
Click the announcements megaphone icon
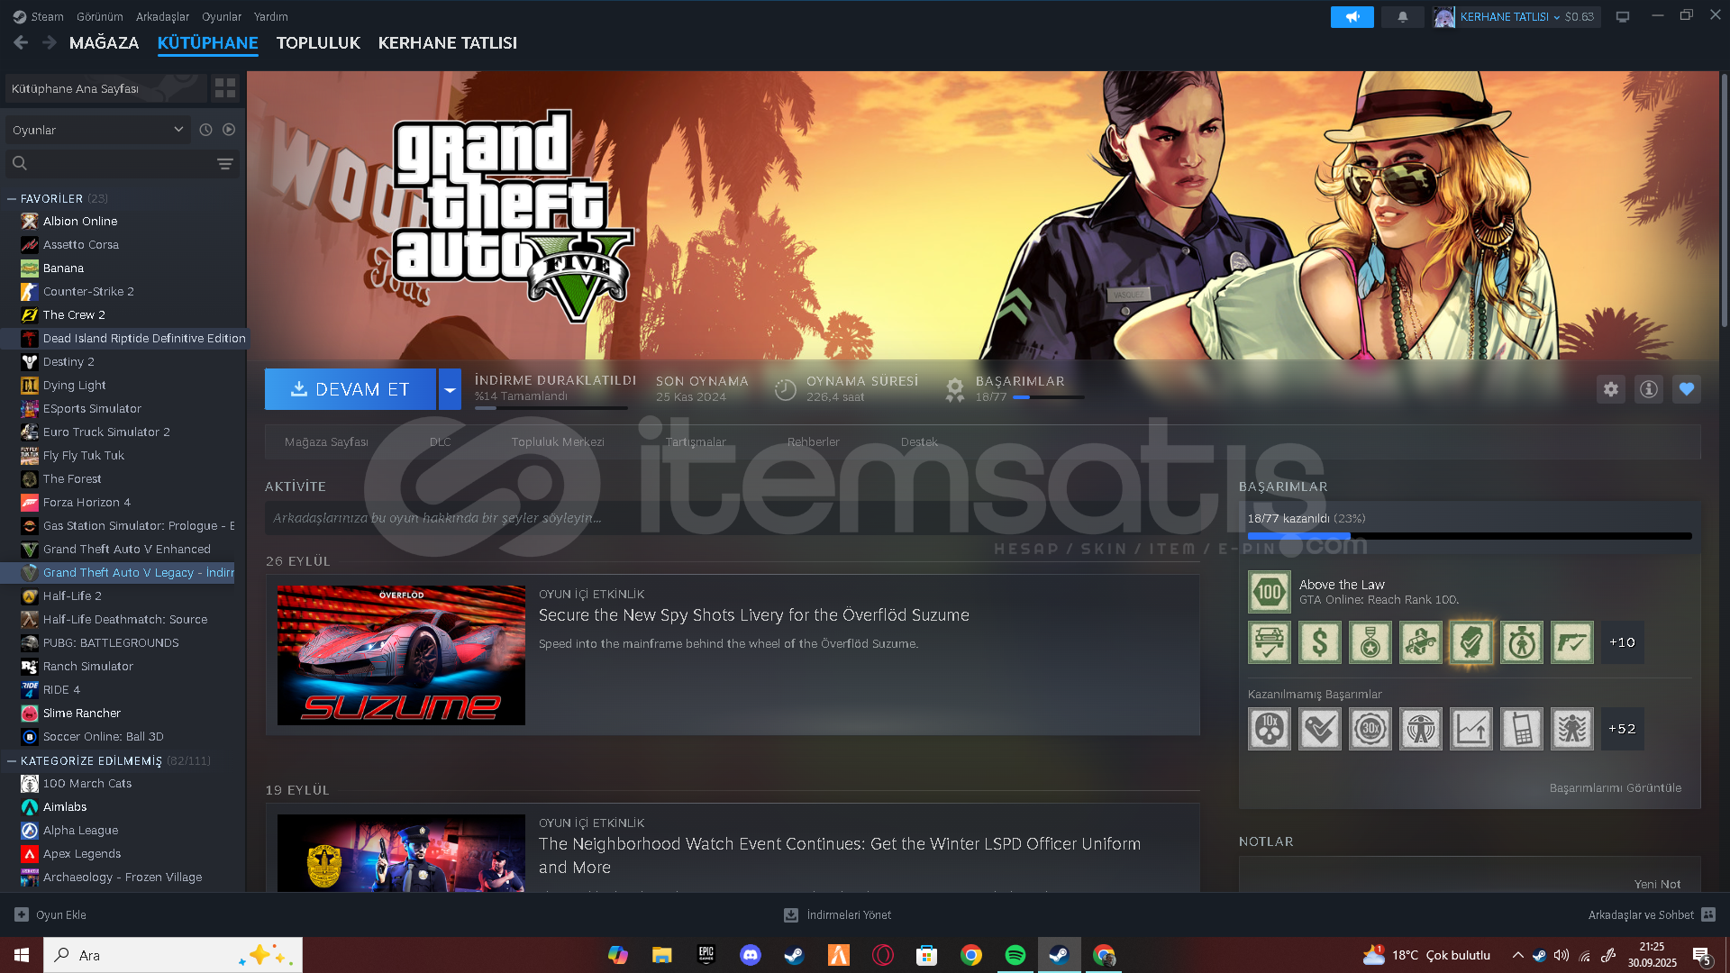coord(1352,17)
